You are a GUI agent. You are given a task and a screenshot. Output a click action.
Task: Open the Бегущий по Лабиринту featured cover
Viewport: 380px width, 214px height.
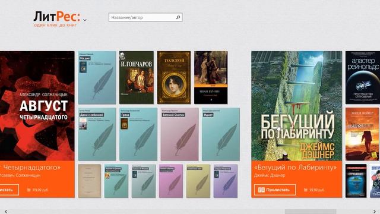(297, 106)
